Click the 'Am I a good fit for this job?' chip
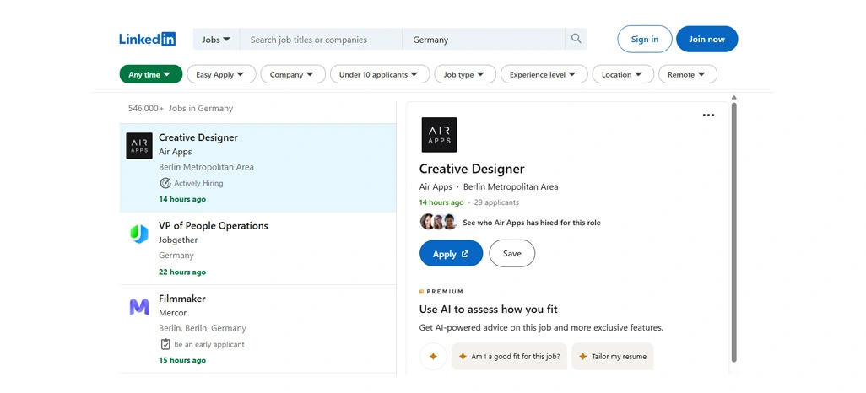Screen dimensions: 866x393 pyautogui.click(x=509, y=357)
